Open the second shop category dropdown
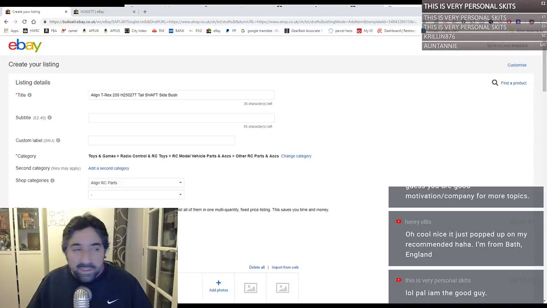This screenshot has height=308, width=547. (x=136, y=195)
